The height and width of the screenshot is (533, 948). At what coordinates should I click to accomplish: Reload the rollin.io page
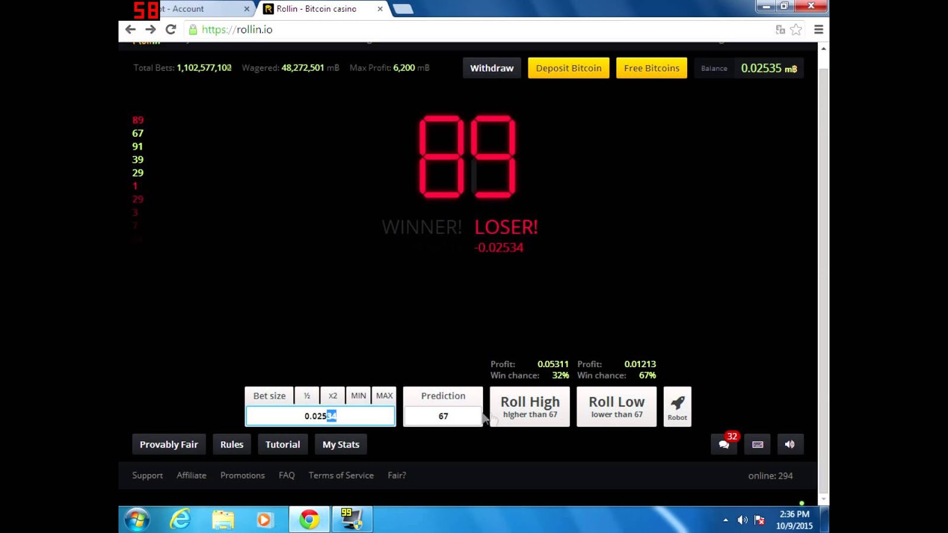(x=171, y=29)
